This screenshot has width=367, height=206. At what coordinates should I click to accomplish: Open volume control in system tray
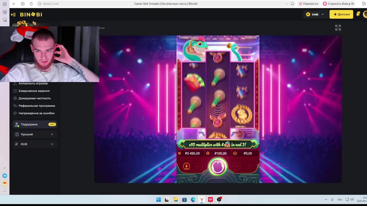(352, 199)
